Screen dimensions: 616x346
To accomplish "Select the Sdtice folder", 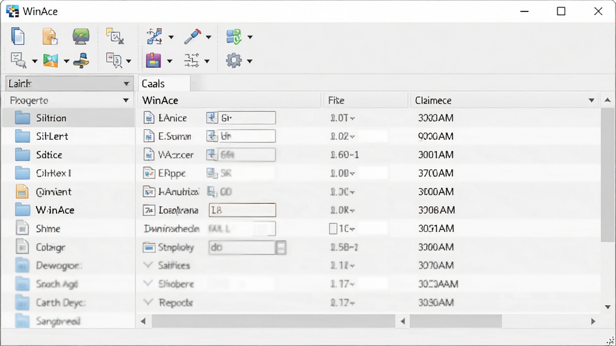I will point(69,154).
